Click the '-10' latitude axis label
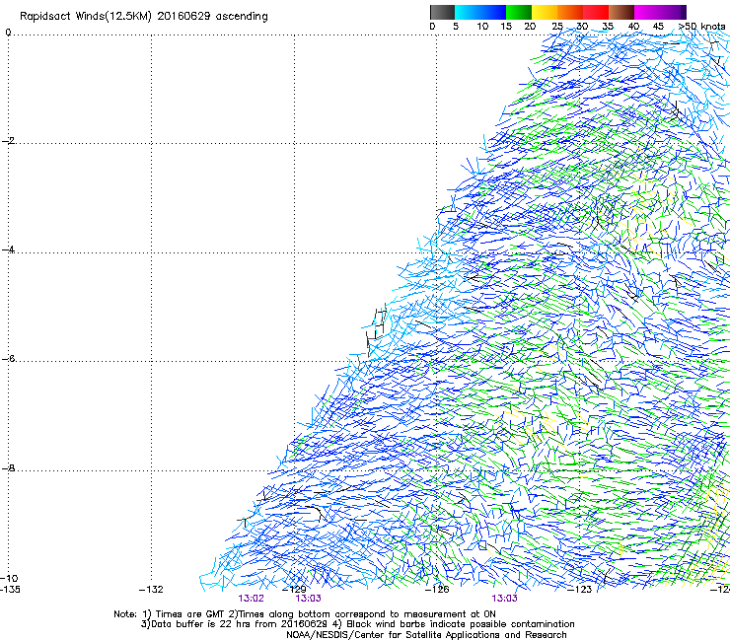730x641 pixels. click(9, 578)
